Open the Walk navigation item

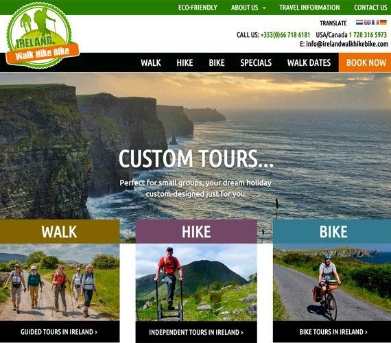pos(151,62)
